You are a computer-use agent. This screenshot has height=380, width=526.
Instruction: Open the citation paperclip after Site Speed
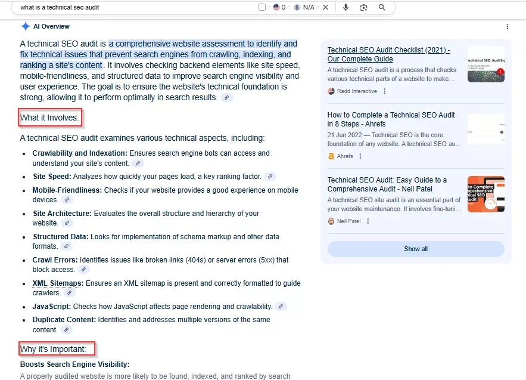pyautogui.click(x=270, y=175)
